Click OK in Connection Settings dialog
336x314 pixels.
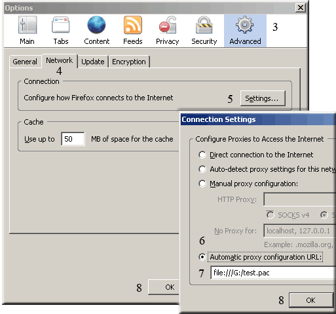pos(310,300)
